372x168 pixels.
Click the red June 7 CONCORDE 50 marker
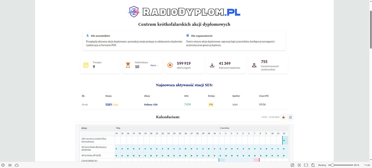[x=256, y=160]
